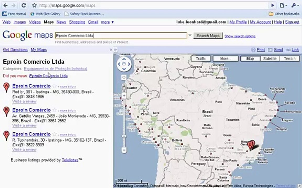This screenshot has width=302, height=188.
Task: Click red marker C in the results list
Action: click(6, 136)
